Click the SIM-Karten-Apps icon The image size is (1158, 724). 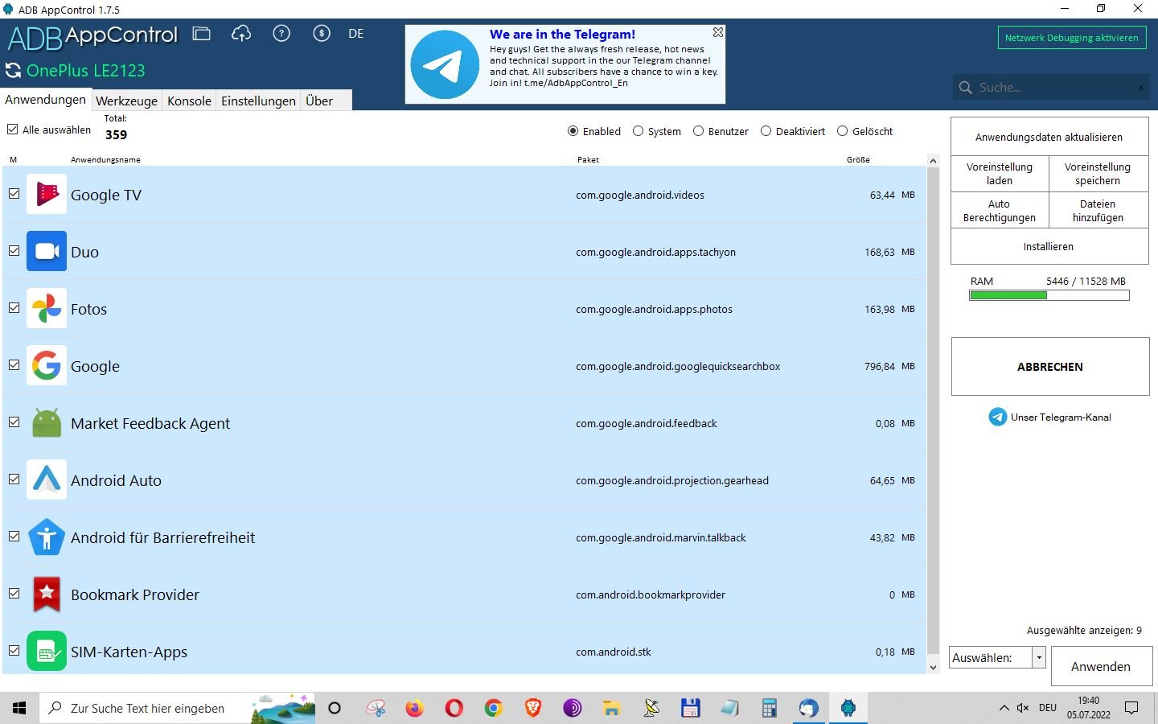tap(47, 651)
